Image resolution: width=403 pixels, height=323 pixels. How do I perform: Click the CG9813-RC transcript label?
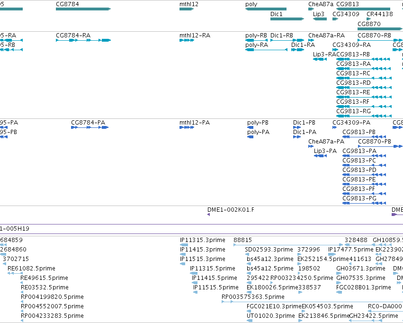coord(353,73)
